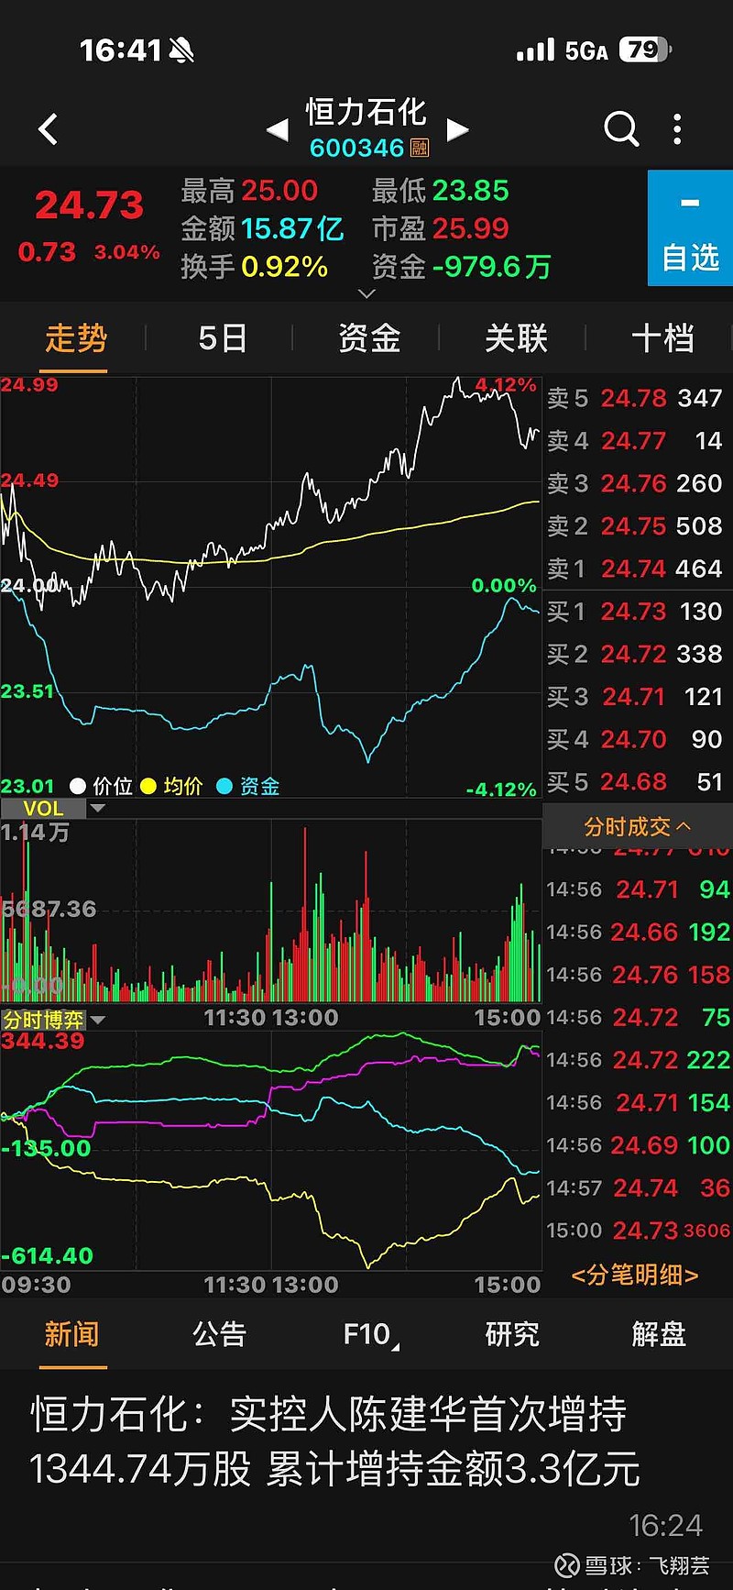Remove stock from 自选 watchlist

pos(690,228)
